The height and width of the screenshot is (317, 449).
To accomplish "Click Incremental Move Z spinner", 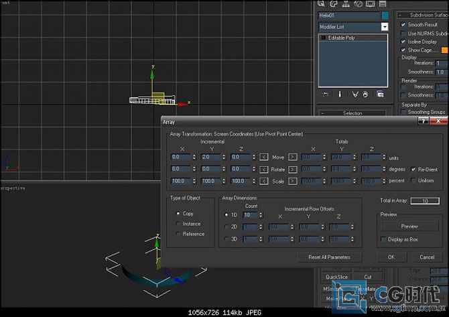I will pyautogui.click(x=254, y=157).
